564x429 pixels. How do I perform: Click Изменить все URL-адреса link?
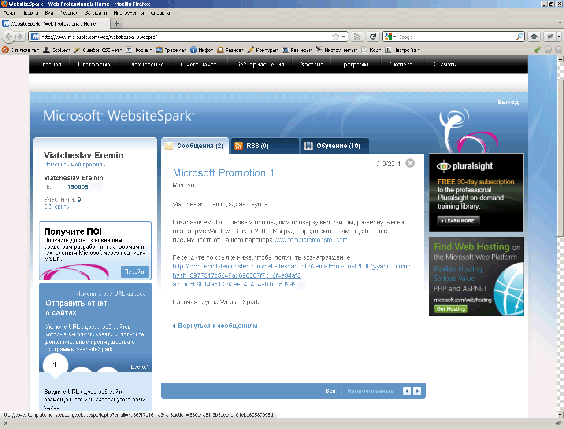pyautogui.click(x=111, y=294)
